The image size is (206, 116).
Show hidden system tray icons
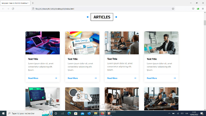tap(169, 113)
